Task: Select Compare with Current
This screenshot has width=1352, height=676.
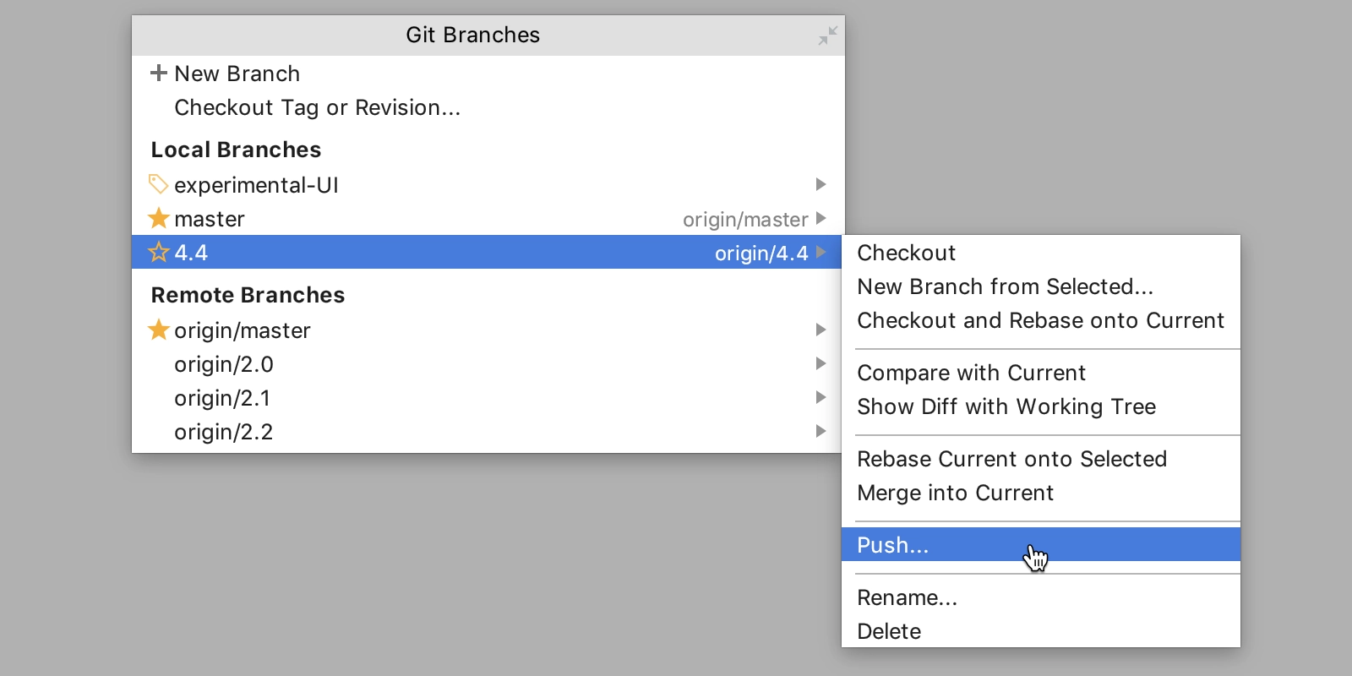Action: (1041, 373)
